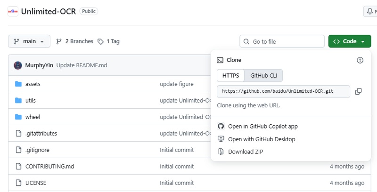Viewport: 377px width, 192px height.
Task: Open the Update README.md commit message
Action: tap(82, 65)
